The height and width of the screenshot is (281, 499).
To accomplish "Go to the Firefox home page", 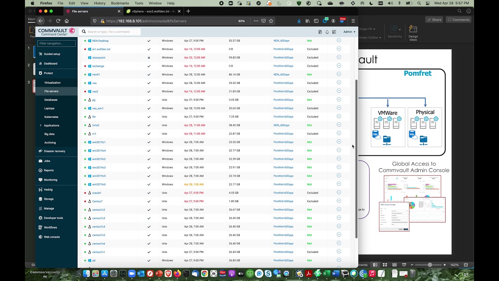I will click(67, 21).
